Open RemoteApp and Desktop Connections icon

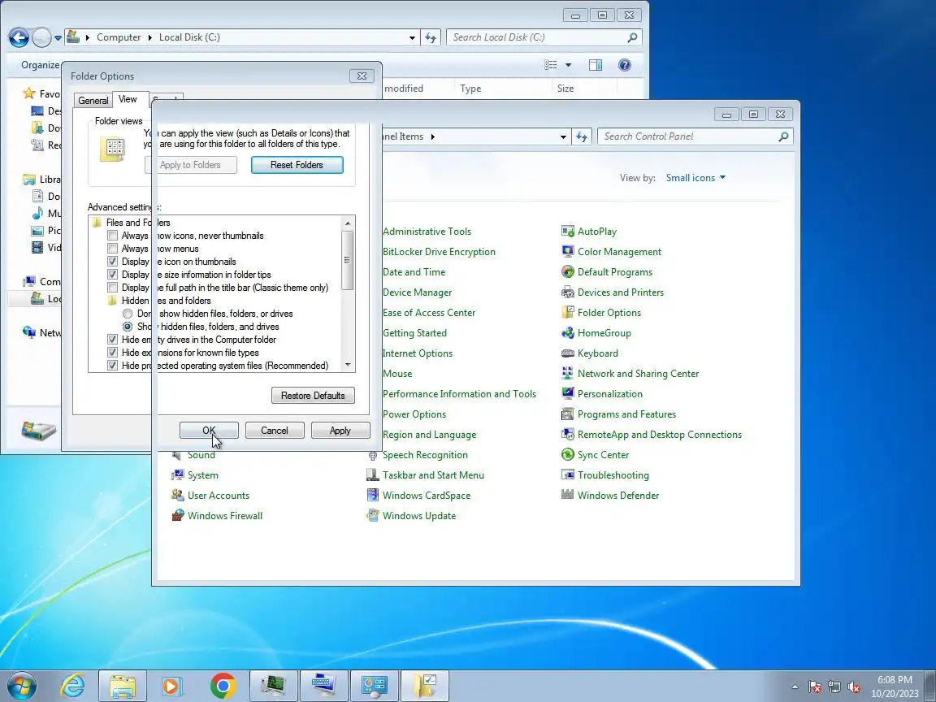coord(568,435)
